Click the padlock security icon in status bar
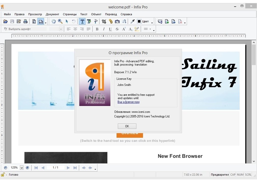This screenshot has height=184, width=257. [3, 175]
